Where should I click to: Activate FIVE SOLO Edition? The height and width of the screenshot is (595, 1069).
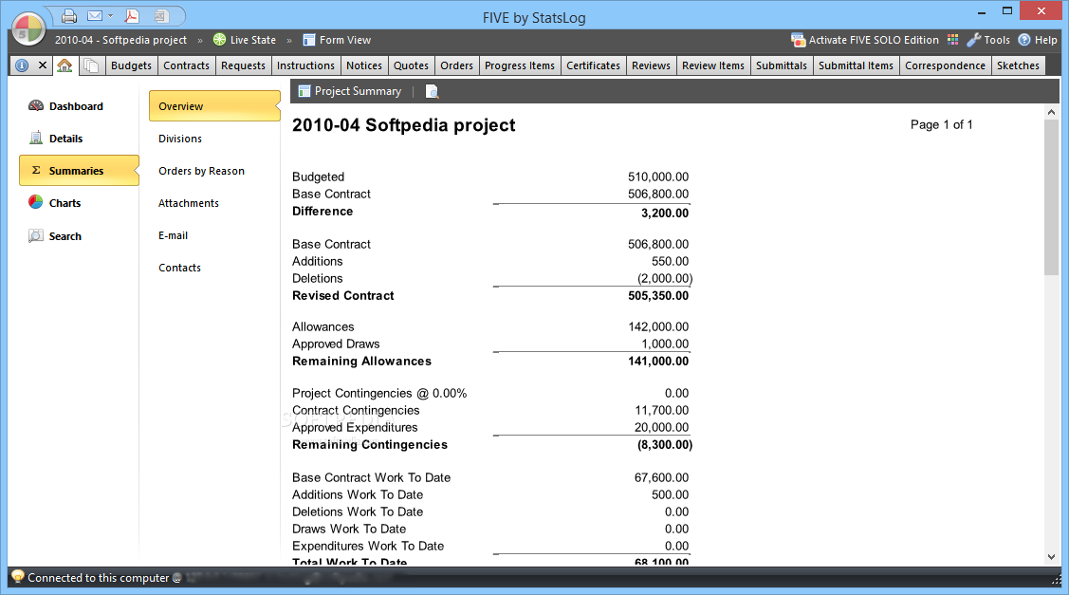(x=864, y=40)
